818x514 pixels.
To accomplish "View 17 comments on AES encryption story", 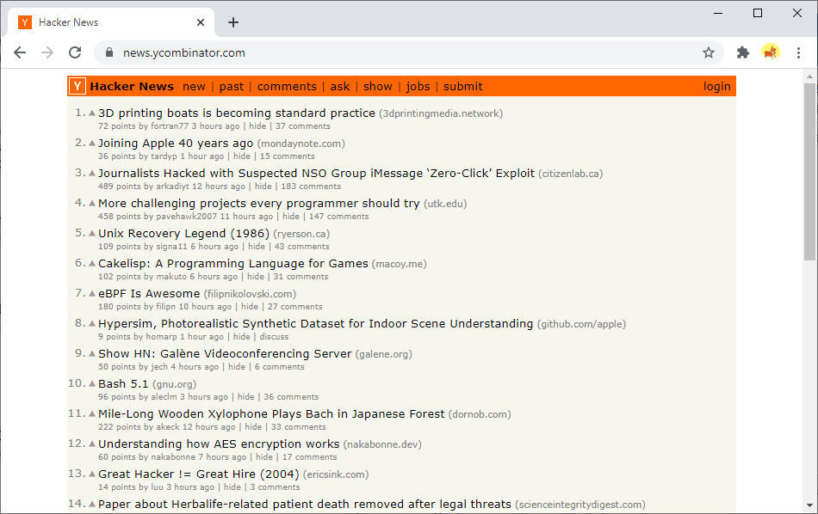I will tap(309, 457).
